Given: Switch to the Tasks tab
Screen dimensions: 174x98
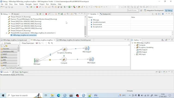Looking at the screenshot, I should click(x=15, y=72).
